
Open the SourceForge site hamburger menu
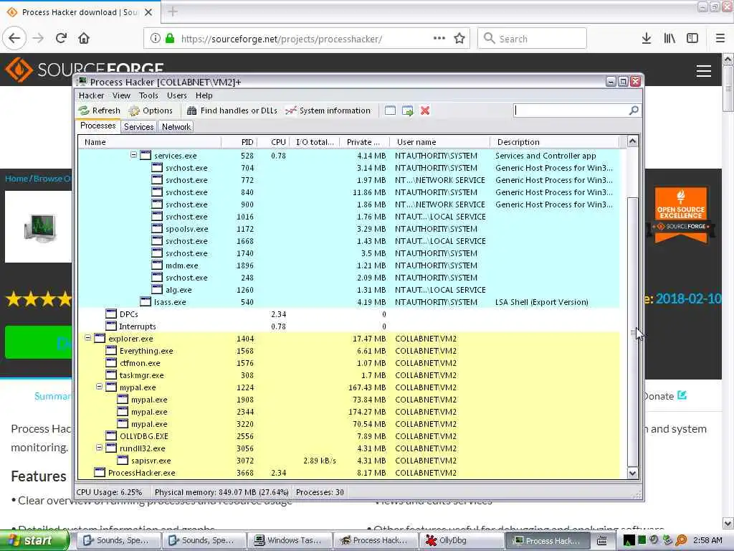pos(704,71)
